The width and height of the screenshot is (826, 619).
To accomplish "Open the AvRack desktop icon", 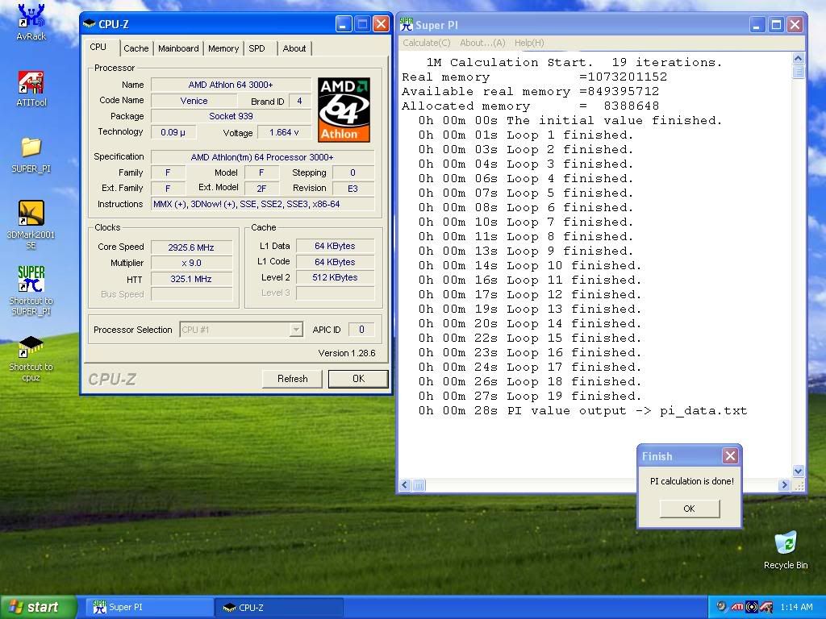I will 31,22.
